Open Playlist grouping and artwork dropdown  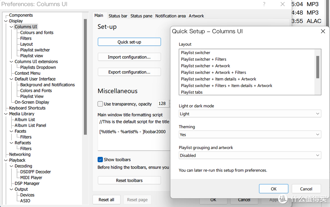(x=250, y=155)
